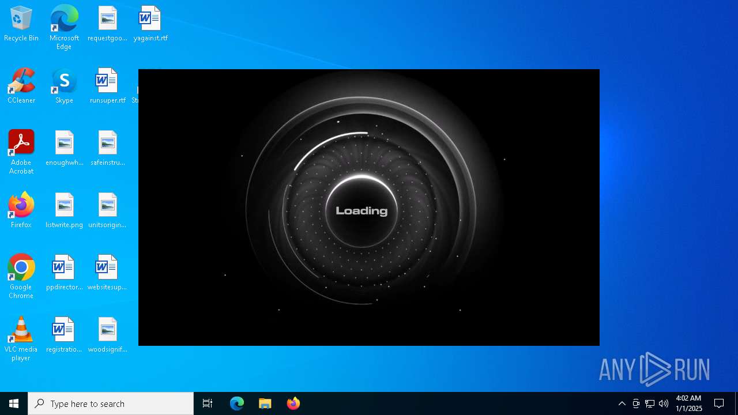Open the Google Chrome desktop shortcut
Viewport: 738px width, 415px height.
[21, 277]
